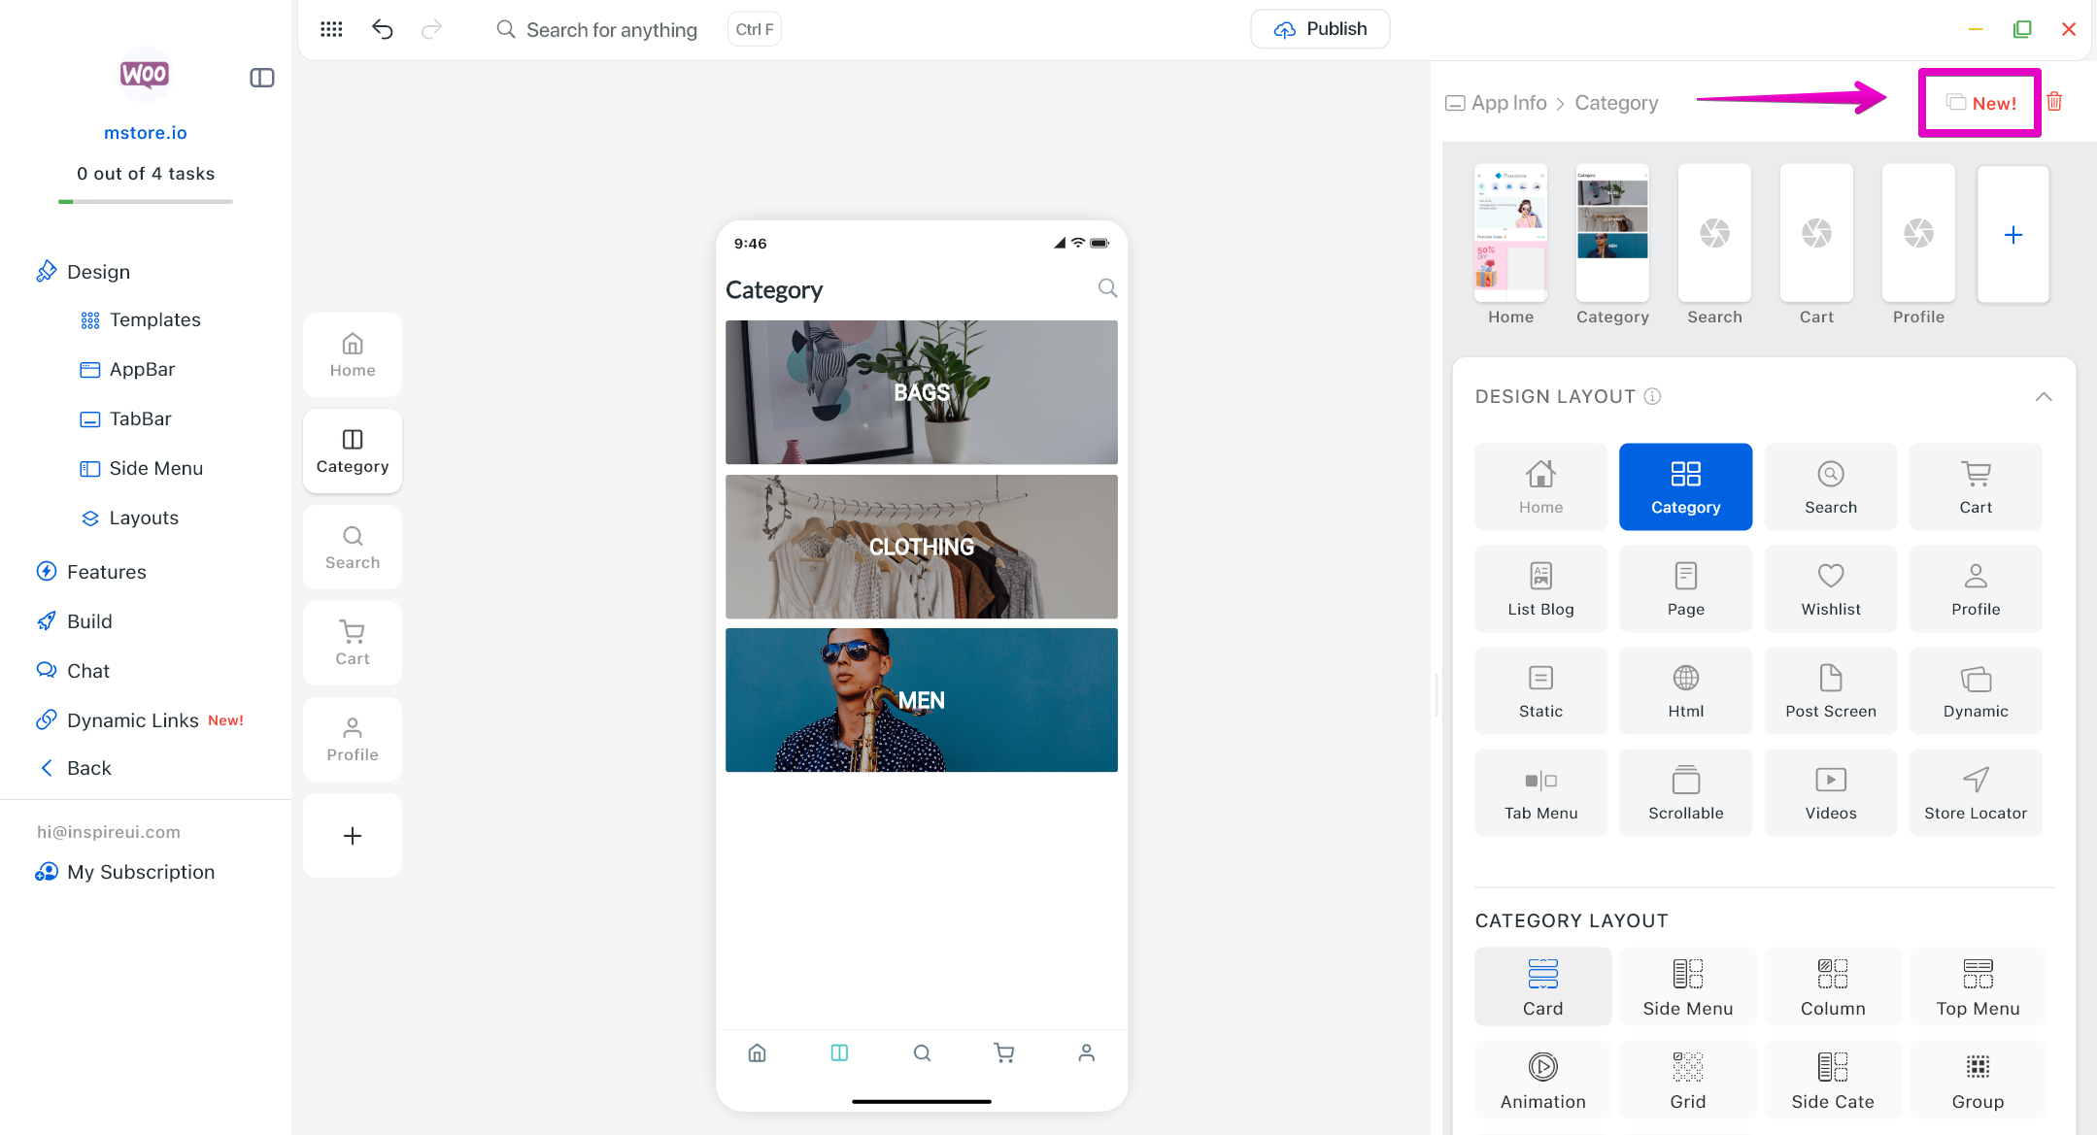Collapse the Design menu in sidebar
This screenshot has width=2097, height=1135.
tap(98, 272)
